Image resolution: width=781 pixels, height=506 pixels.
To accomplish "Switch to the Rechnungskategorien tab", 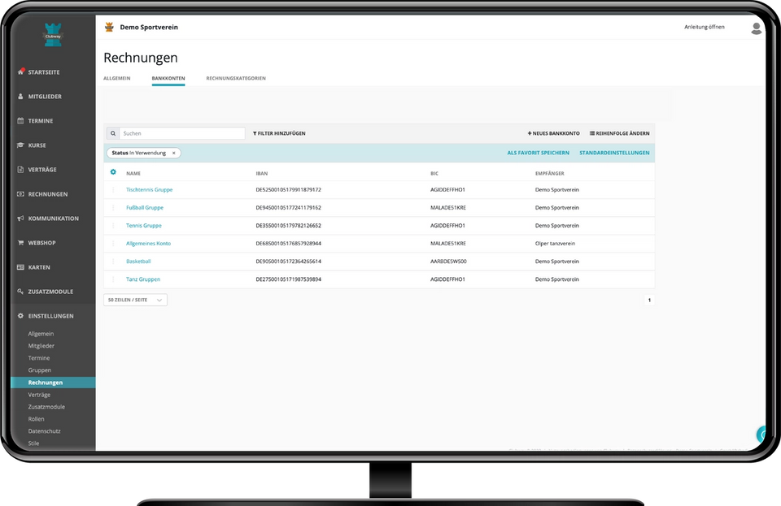I will (x=236, y=78).
